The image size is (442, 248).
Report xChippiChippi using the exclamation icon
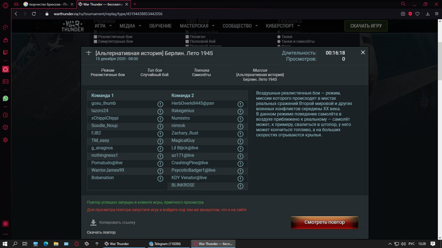(160, 119)
